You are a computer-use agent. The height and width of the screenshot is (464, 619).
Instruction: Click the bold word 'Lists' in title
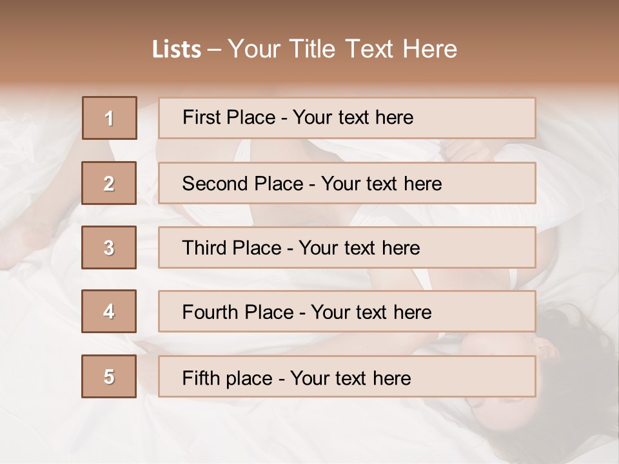177,50
